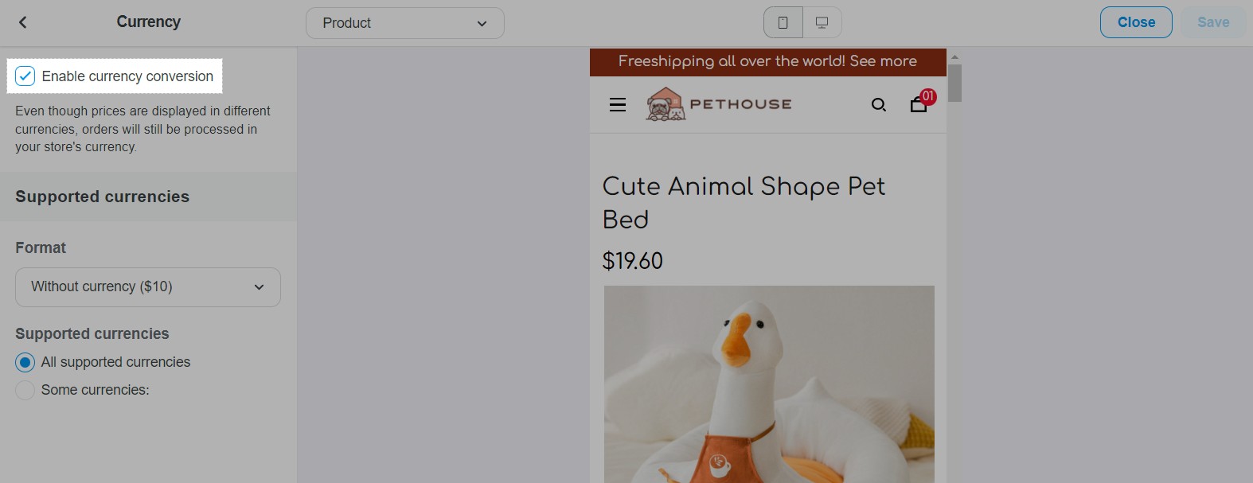Select Some currencies radio option
The width and height of the screenshot is (1253, 483).
coord(25,390)
